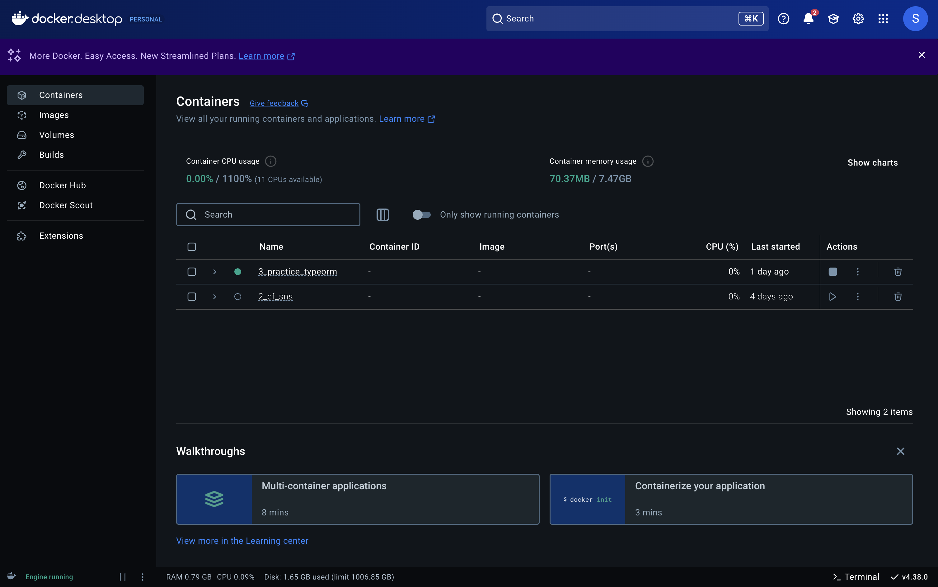This screenshot has width=938, height=587.
Task: Expand the 3_practice_typeorm row
Action: [x=215, y=272]
